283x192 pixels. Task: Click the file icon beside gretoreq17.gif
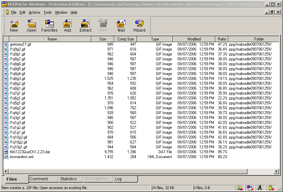tap(6, 44)
